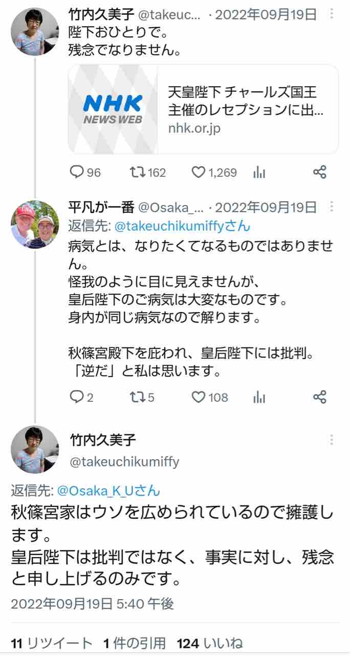View the 11 リツイート list
This screenshot has width=350, height=656.
[x=52, y=644]
